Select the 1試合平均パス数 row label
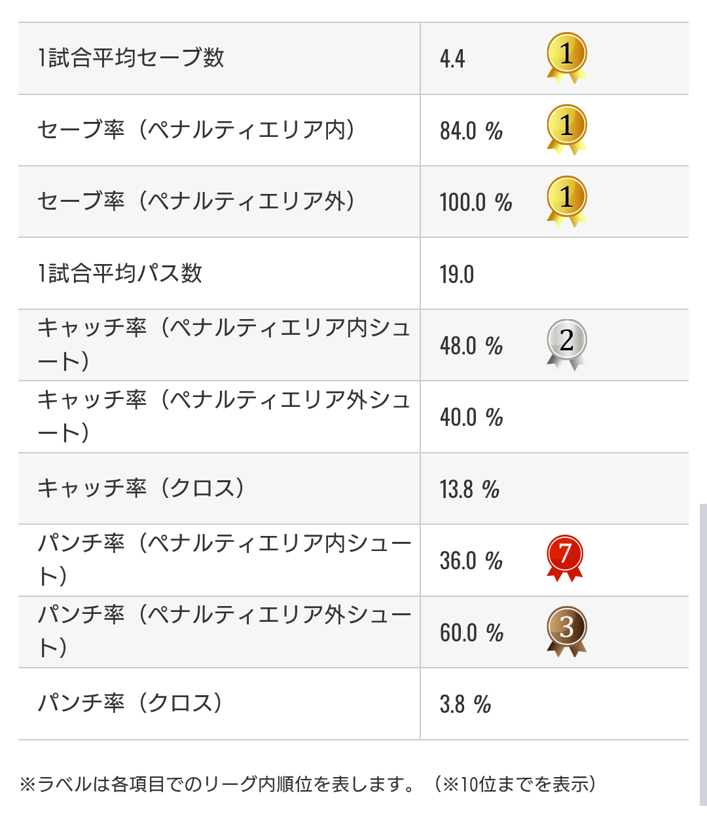This screenshot has width=707, height=819. (x=120, y=273)
